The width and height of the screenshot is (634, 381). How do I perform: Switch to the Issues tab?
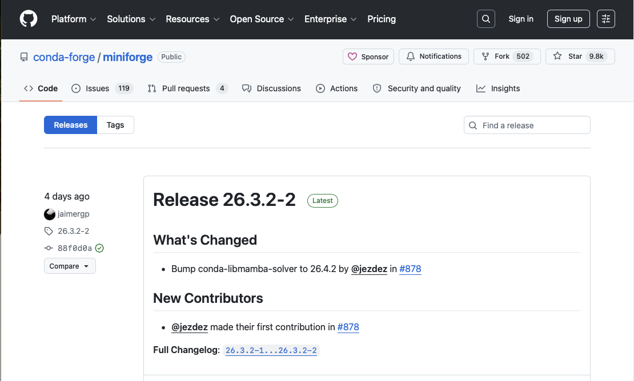pos(102,88)
